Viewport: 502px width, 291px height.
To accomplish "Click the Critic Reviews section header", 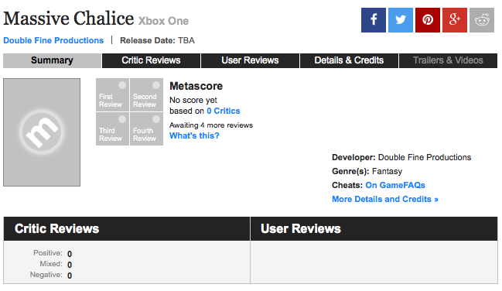I will click(x=127, y=229).
